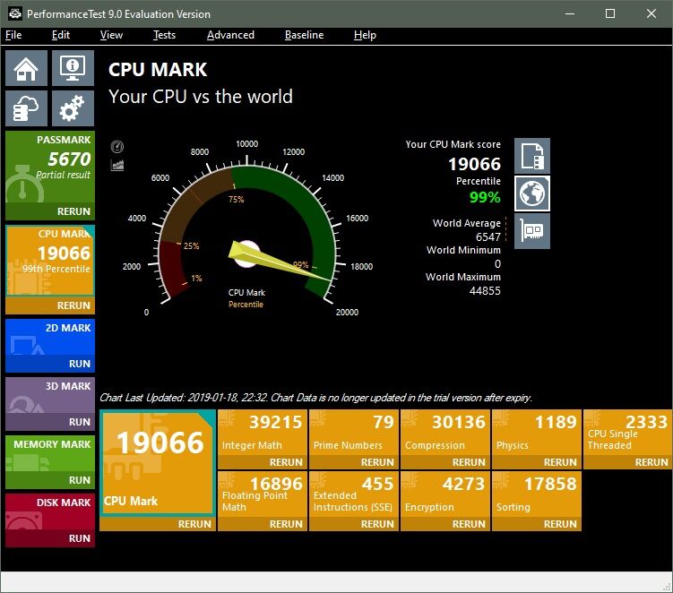Click the gauge needle on CPU Mark dial
Screen dimensions: 673x593
pyautogui.click(x=279, y=262)
